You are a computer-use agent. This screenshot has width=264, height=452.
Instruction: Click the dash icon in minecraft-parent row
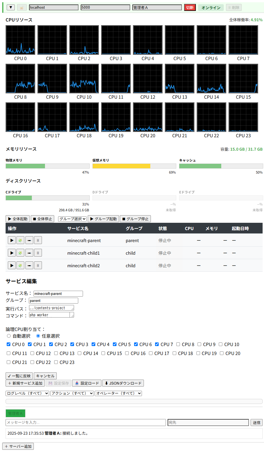tap(29, 240)
